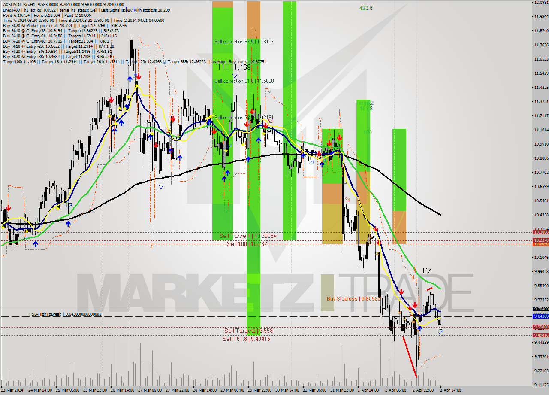Click the '423.6' Fibonacci label
The image size is (549, 395).
click(366, 8)
